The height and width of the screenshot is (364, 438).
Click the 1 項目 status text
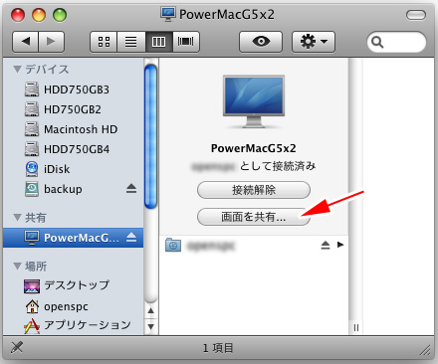218,348
